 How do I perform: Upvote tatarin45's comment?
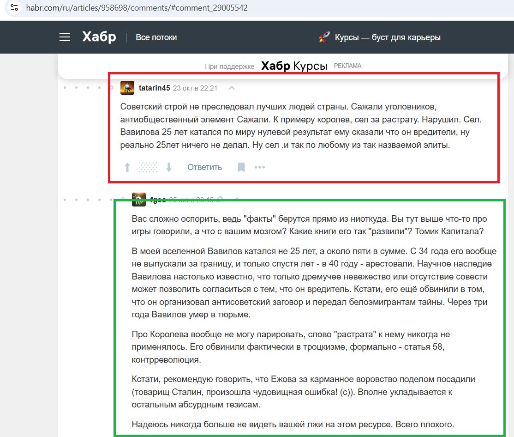tap(127, 167)
